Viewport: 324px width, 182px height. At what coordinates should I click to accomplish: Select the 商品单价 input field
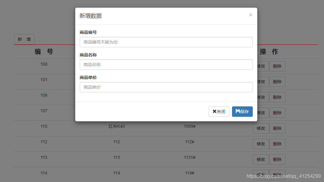166,87
